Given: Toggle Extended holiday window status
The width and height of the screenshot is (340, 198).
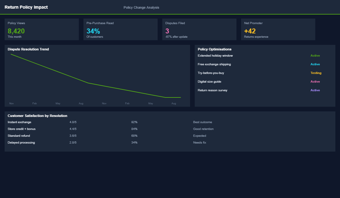Looking at the screenshot, I should [x=315, y=55].
